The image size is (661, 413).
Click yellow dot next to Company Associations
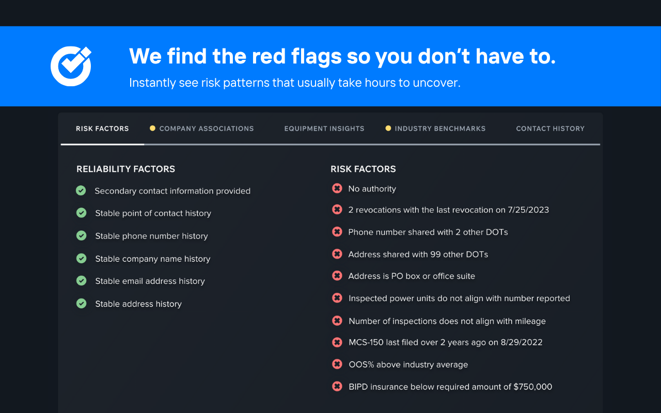[152, 128]
